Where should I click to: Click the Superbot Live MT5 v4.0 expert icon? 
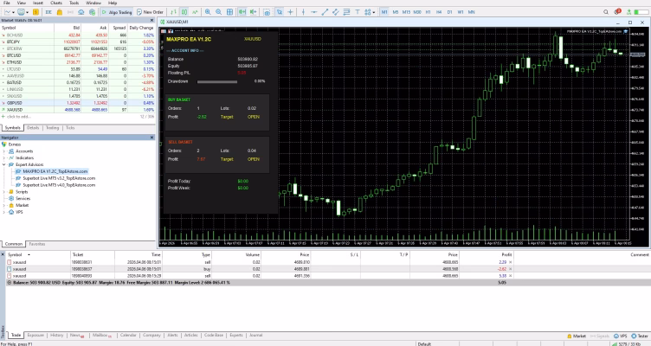[19, 184]
